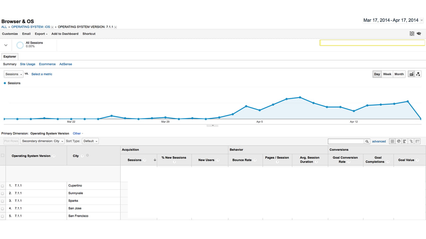Check the box for Sunnyvale row
The image size is (426, 239).
pos(3,194)
